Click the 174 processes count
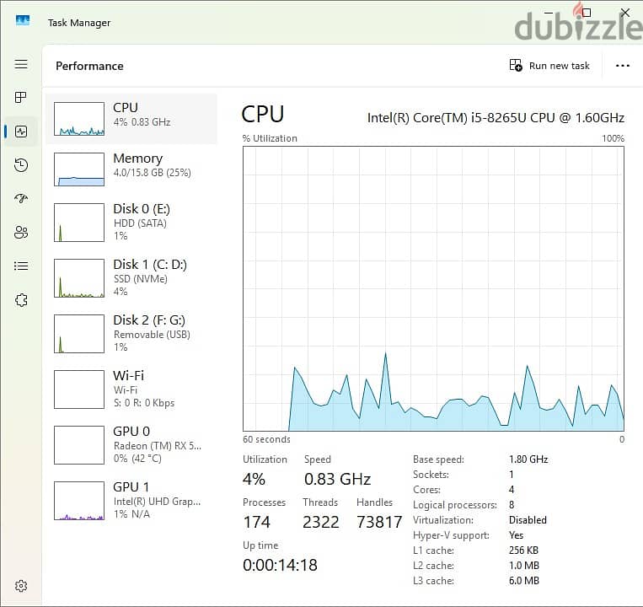Image resolution: width=643 pixels, height=607 pixels. [x=257, y=522]
